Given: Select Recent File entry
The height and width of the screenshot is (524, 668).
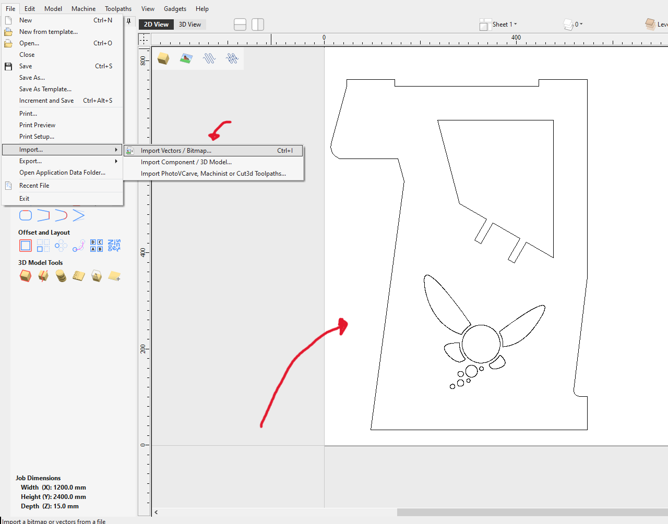Looking at the screenshot, I should (x=62, y=186).
